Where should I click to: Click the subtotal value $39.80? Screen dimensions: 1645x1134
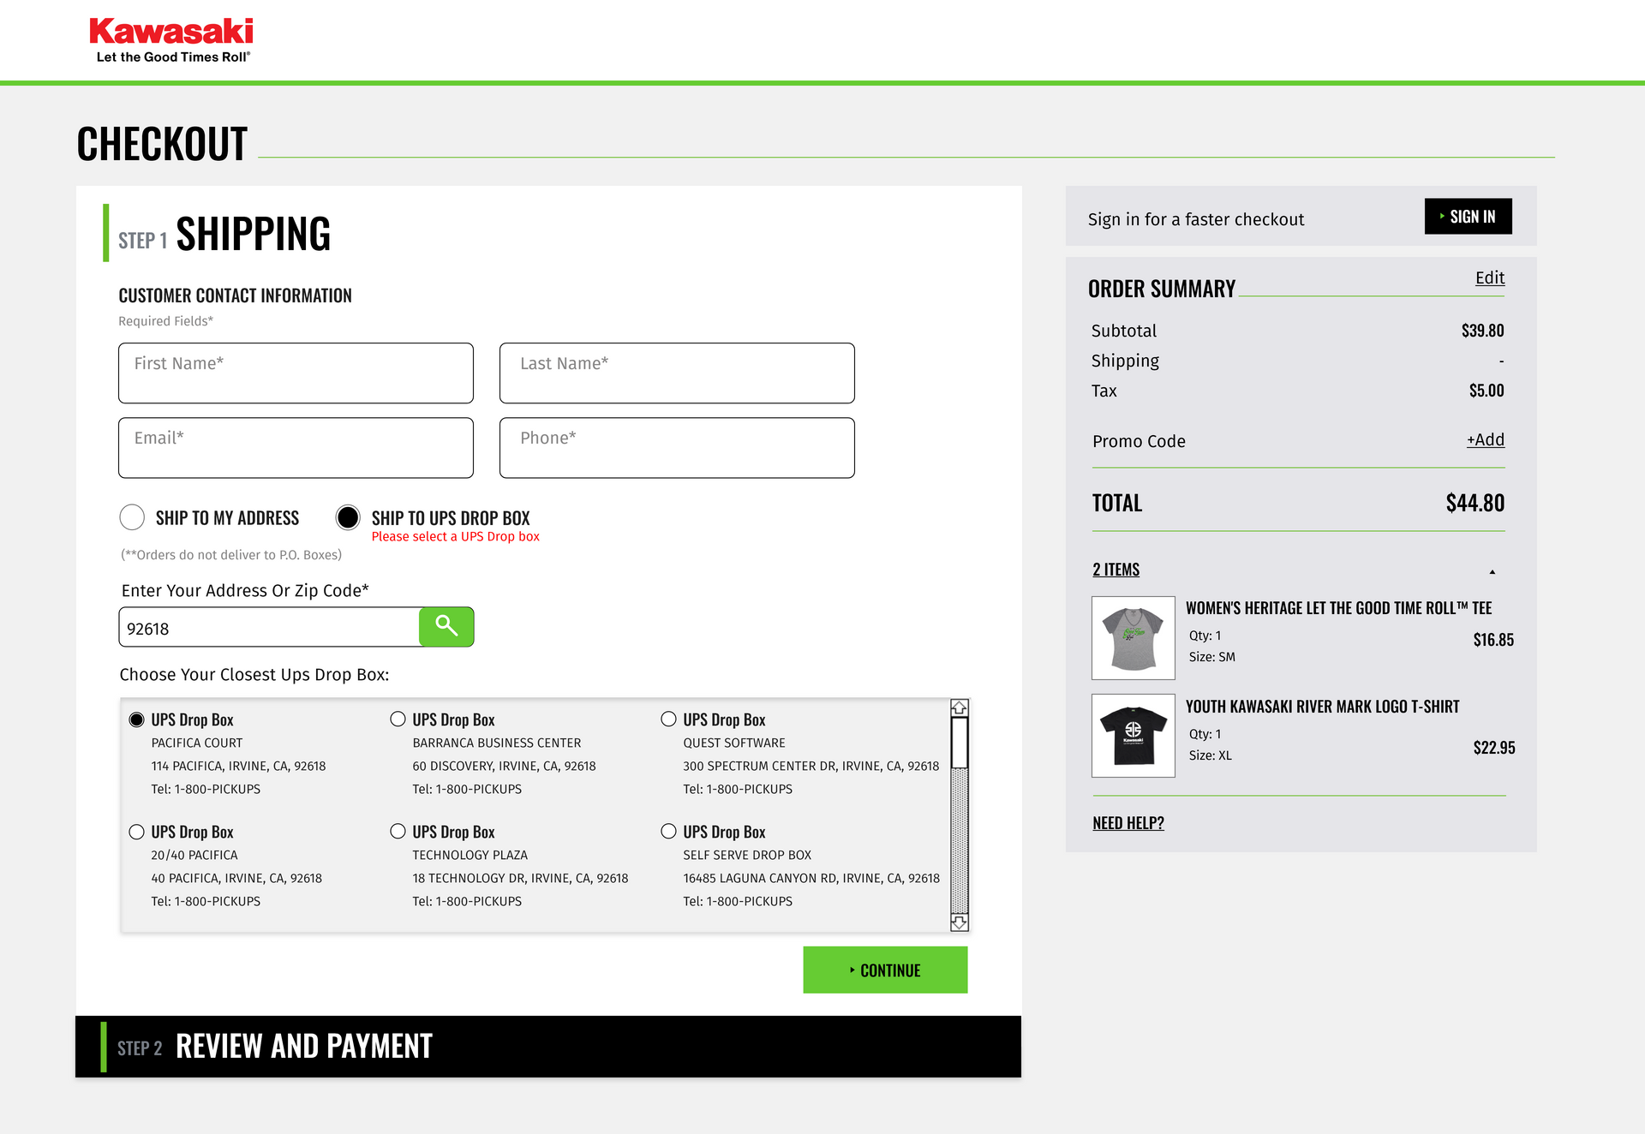pyautogui.click(x=1483, y=331)
